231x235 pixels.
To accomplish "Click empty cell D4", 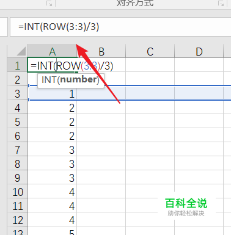I will pyautogui.click(x=199, y=107).
